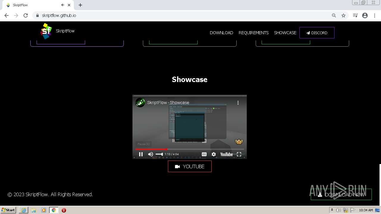
Task: Mute the SkriptFlow tab's audio icon
Action: [x=63, y=5]
